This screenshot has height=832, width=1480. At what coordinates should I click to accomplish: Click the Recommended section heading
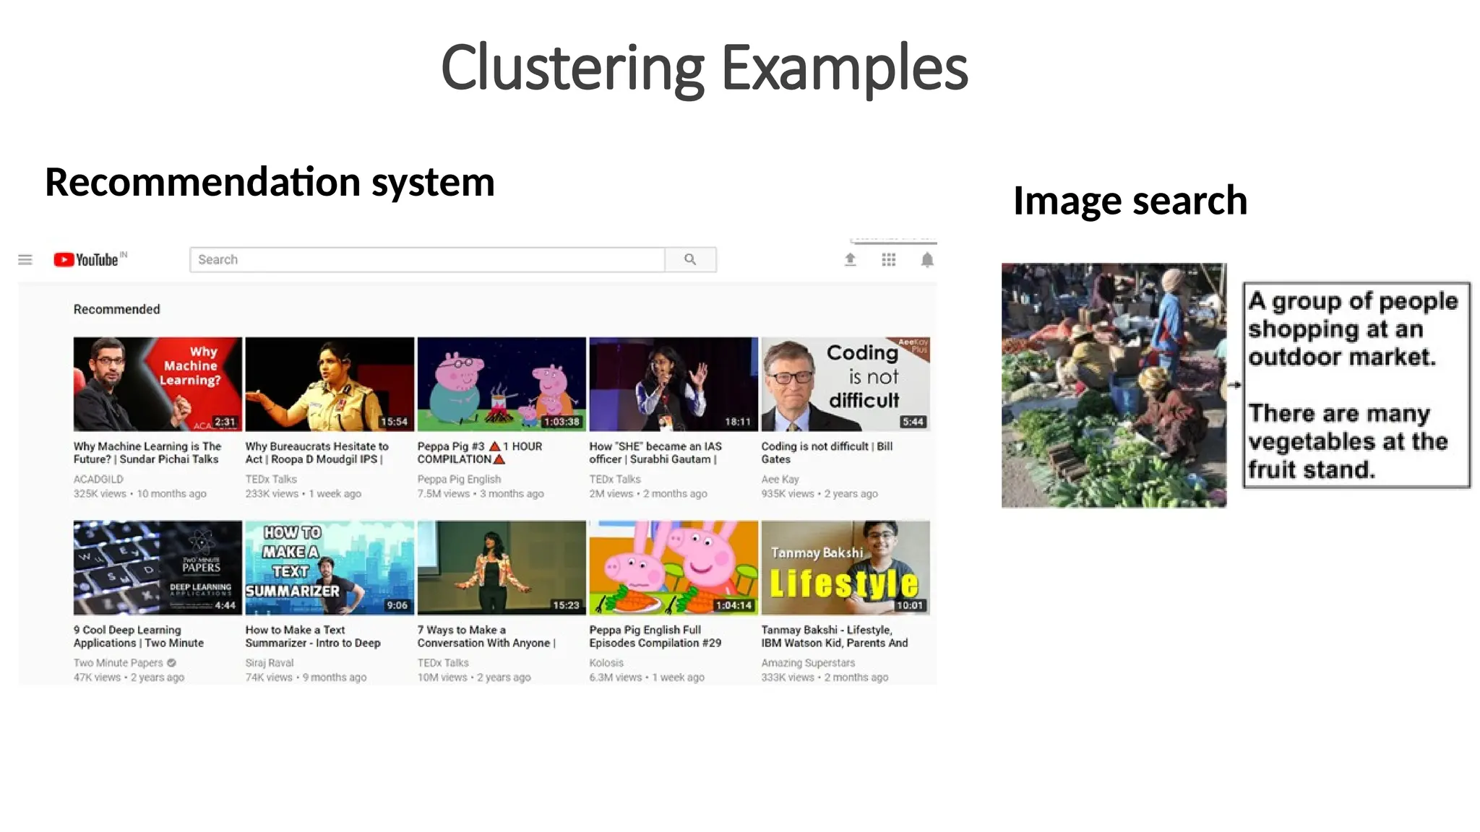coord(116,309)
